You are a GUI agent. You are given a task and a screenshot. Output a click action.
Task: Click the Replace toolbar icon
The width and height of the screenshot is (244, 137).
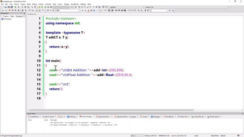click(x=35, y=7)
